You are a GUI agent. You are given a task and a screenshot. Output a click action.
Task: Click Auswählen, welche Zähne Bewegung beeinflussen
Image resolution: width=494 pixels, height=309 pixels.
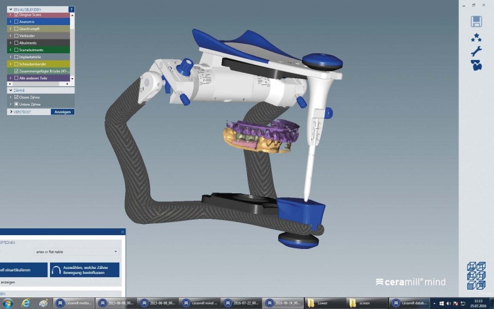point(85,270)
